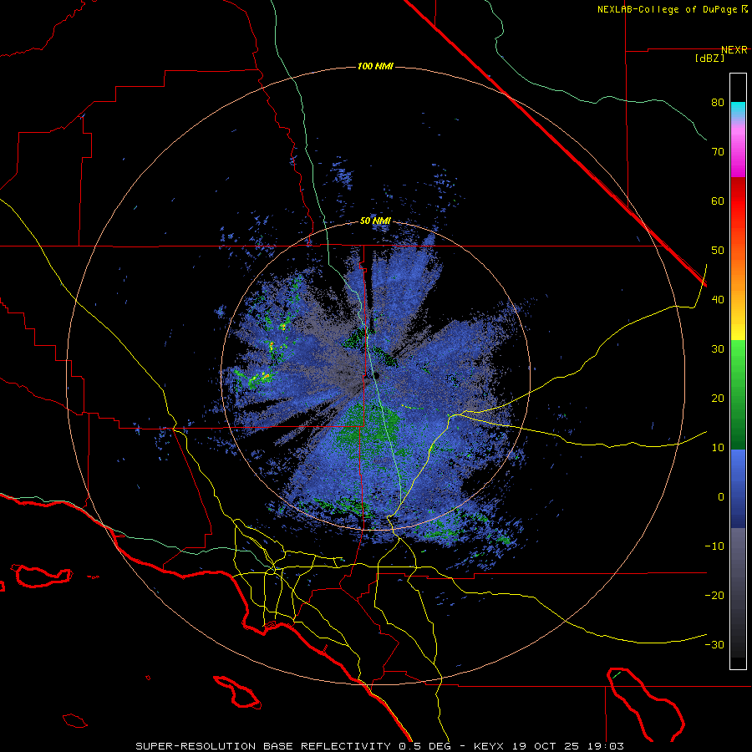The image size is (752, 752).
Task: Click the KEYX 19 OCT 25 19:03 timestamp
Action: click(x=549, y=746)
